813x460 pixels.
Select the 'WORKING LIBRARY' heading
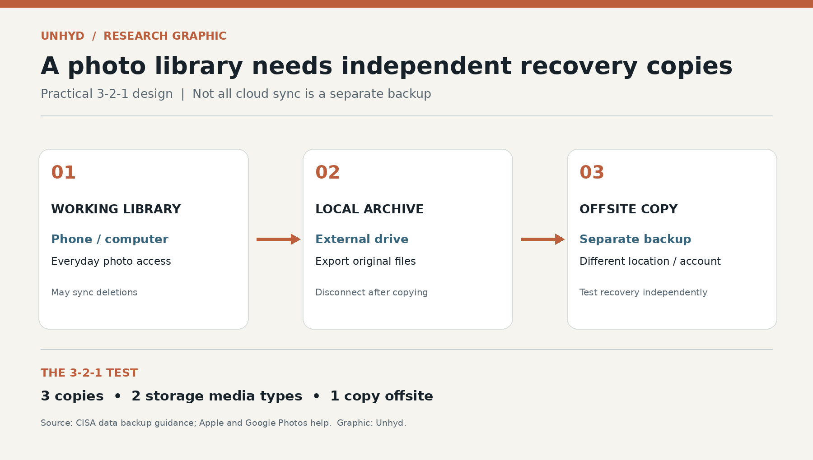click(116, 209)
